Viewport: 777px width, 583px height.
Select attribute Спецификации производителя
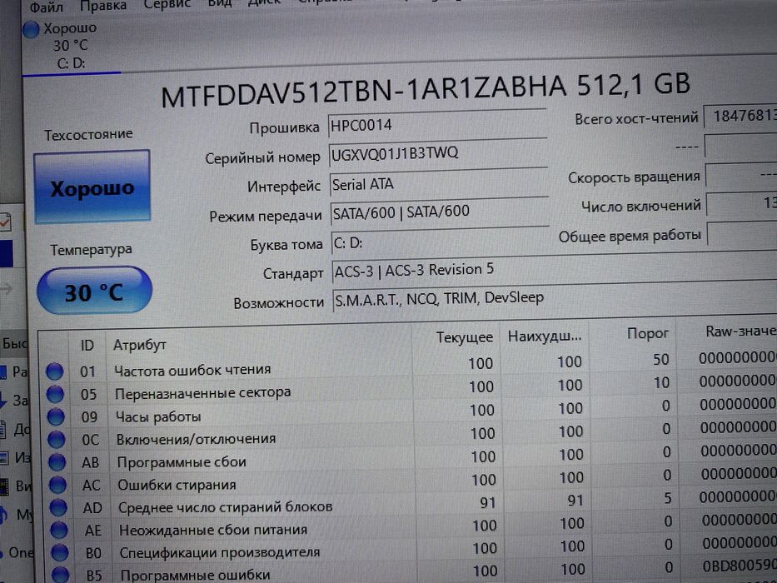coord(220,552)
